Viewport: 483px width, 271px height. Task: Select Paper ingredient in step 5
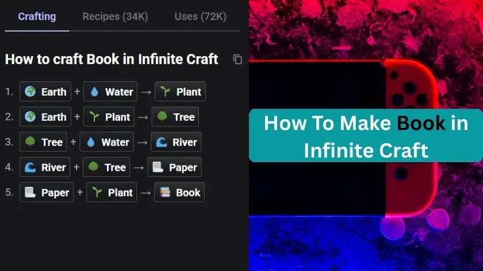(47, 192)
